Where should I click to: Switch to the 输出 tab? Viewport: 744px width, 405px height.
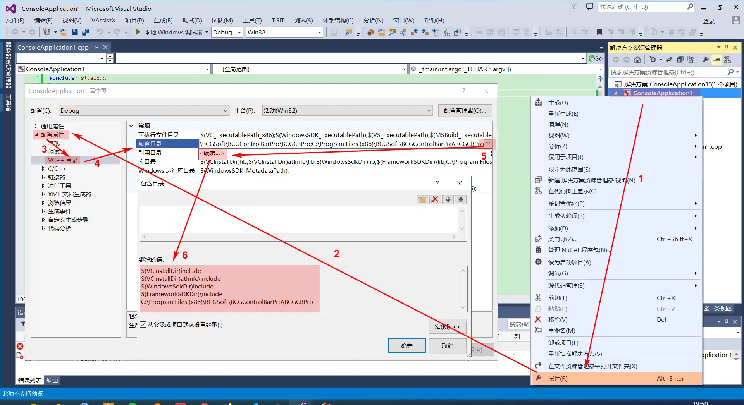point(52,380)
